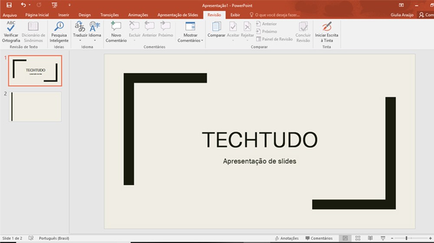Click Anterior in the Comparar group
Screen dimensions: 434x243
tap(266, 24)
